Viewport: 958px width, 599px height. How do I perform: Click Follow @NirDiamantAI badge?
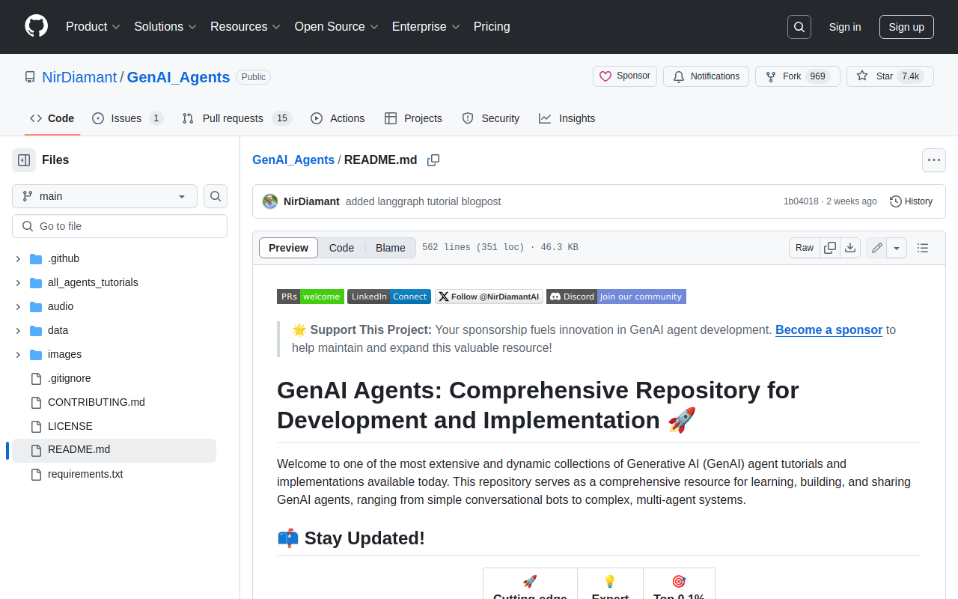point(489,297)
